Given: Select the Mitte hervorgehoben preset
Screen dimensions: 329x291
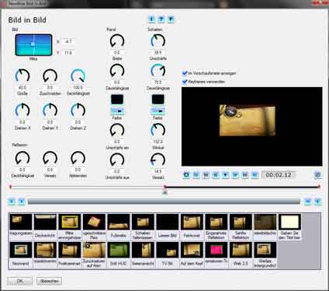Looking at the screenshot, I should point(70,222).
